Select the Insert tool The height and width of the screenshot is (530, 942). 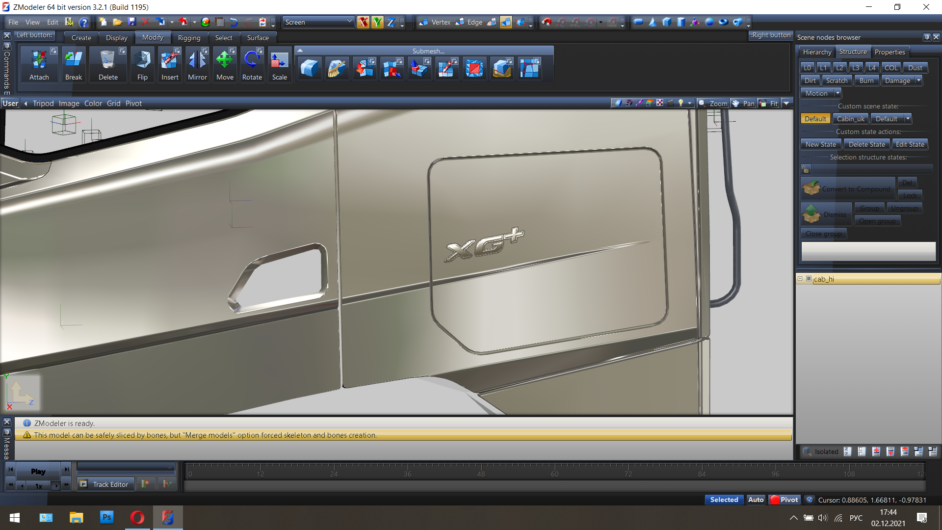pos(170,64)
